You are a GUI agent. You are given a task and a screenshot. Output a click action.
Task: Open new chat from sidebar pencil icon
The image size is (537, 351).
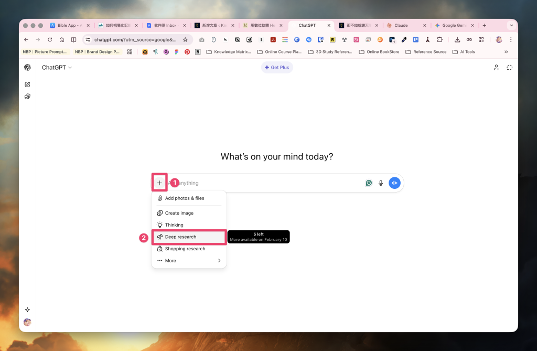point(27,84)
